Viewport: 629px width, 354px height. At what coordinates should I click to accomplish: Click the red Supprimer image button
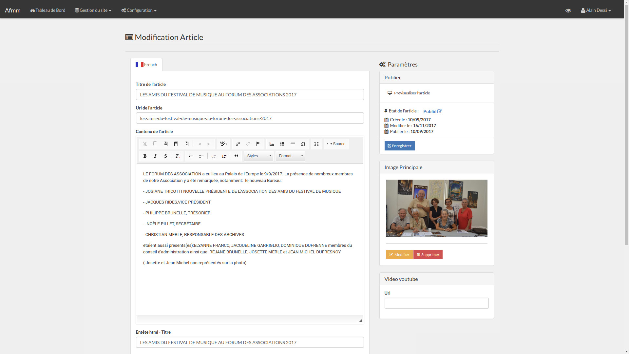428,255
